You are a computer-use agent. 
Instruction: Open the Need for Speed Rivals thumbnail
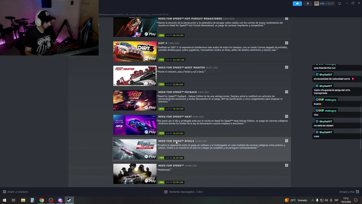coord(135,149)
